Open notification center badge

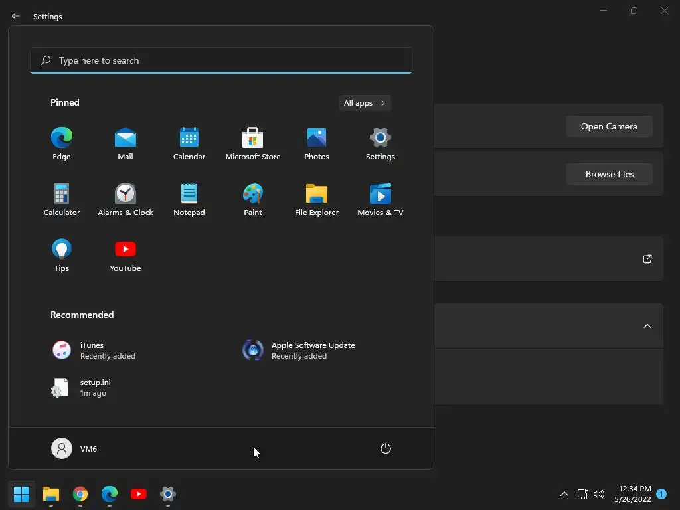(x=661, y=494)
